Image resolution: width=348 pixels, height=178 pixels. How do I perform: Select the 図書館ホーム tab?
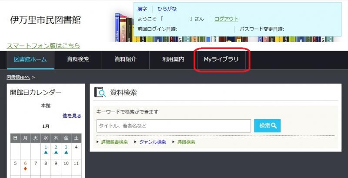click(x=30, y=60)
